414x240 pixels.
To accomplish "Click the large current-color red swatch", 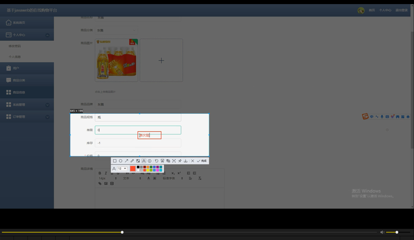I will (133, 169).
